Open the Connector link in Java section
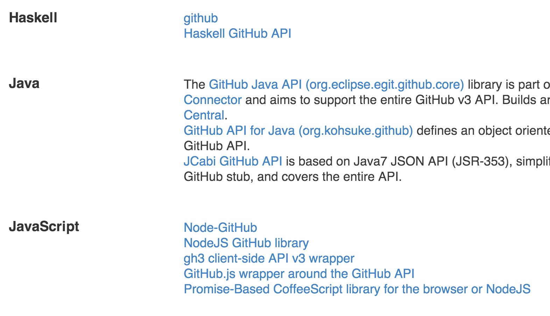Screen dimensions: 550x316 point(213,100)
